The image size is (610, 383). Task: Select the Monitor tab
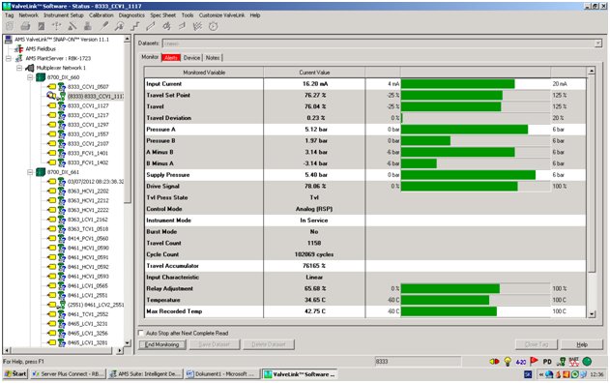pyautogui.click(x=150, y=57)
